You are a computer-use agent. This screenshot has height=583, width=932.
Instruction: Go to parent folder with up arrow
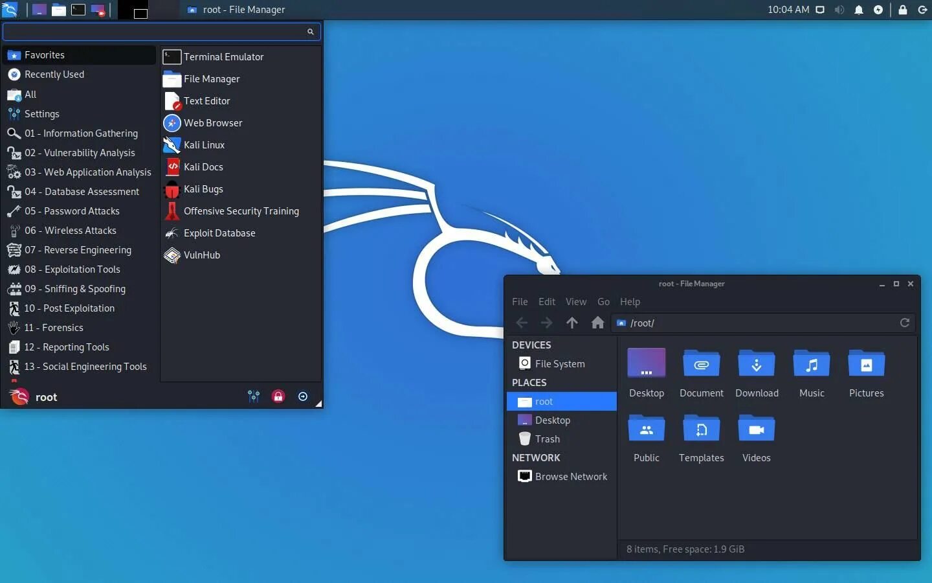tap(572, 323)
